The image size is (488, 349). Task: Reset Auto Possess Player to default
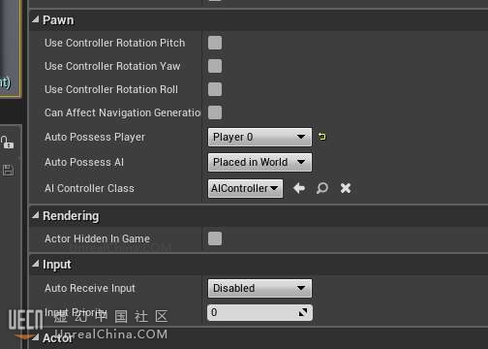pyautogui.click(x=321, y=137)
